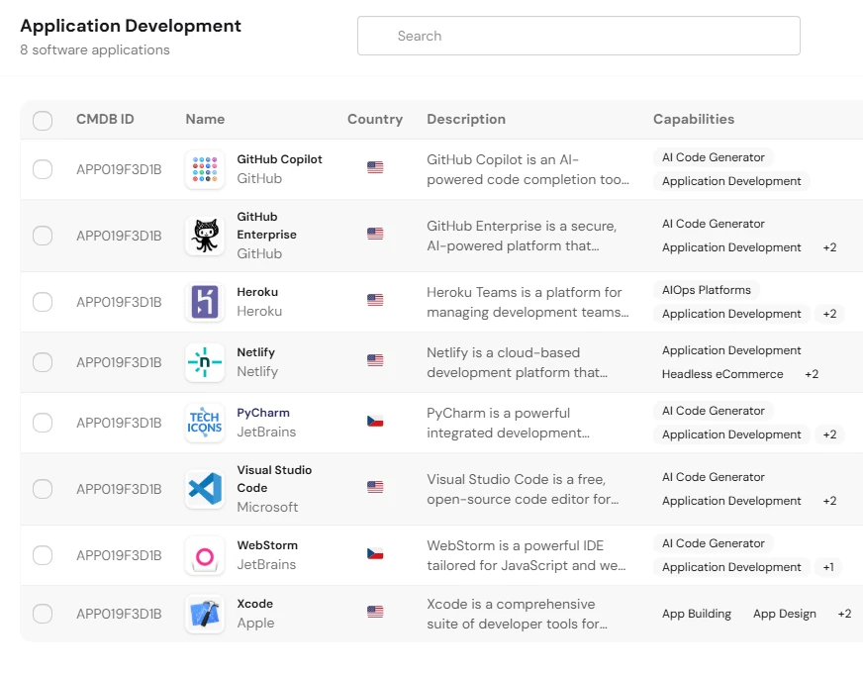Click the US flag in GitHub Enterprise row

pos(375,234)
